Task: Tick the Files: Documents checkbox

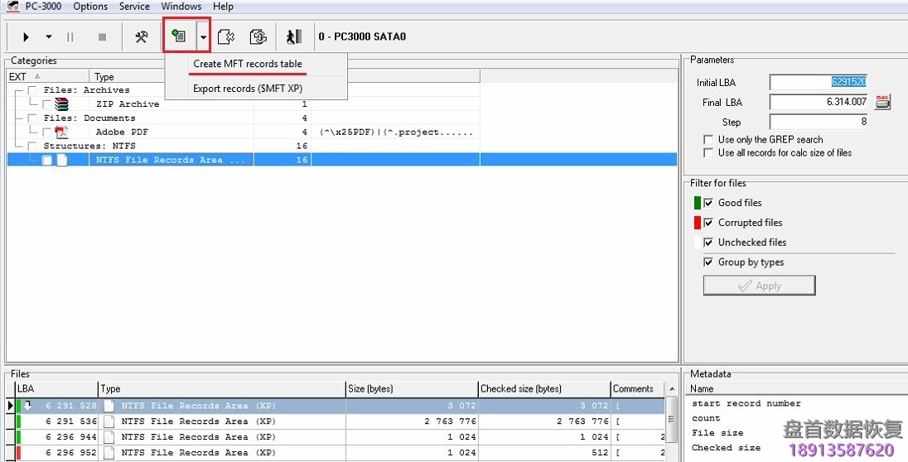Action: coord(33,118)
